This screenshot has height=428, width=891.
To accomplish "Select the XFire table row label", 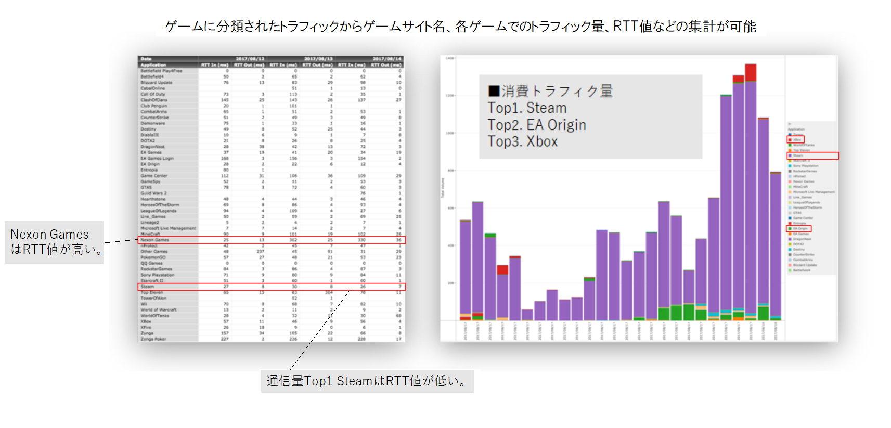I will click(146, 327).
